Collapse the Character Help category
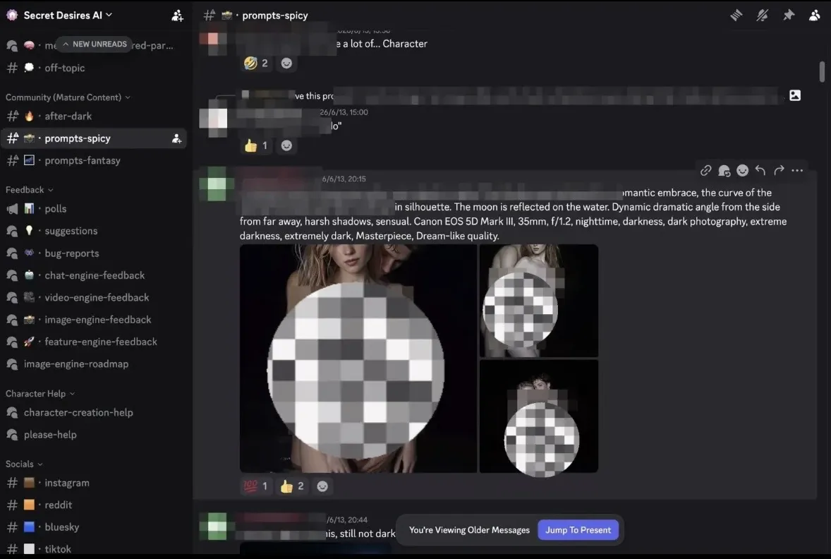 40,394
